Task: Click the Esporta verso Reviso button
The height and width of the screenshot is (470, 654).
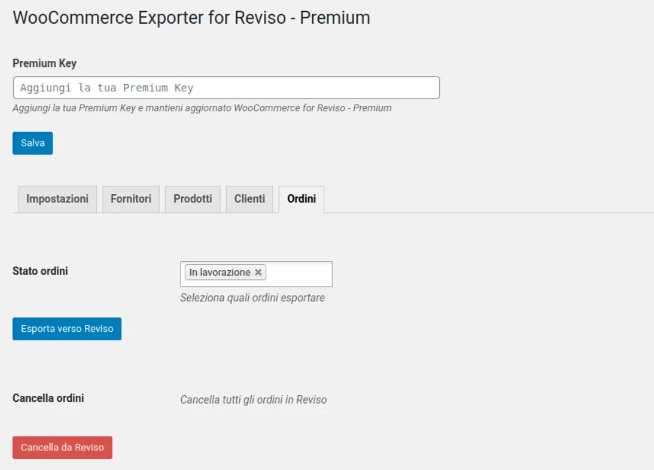Action: click(x=67, y=329)
